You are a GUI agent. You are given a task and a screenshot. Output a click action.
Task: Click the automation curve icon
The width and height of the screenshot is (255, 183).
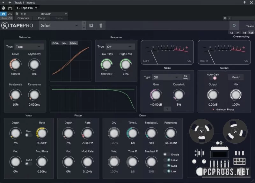pyautogui.click(x=10, y=14)
